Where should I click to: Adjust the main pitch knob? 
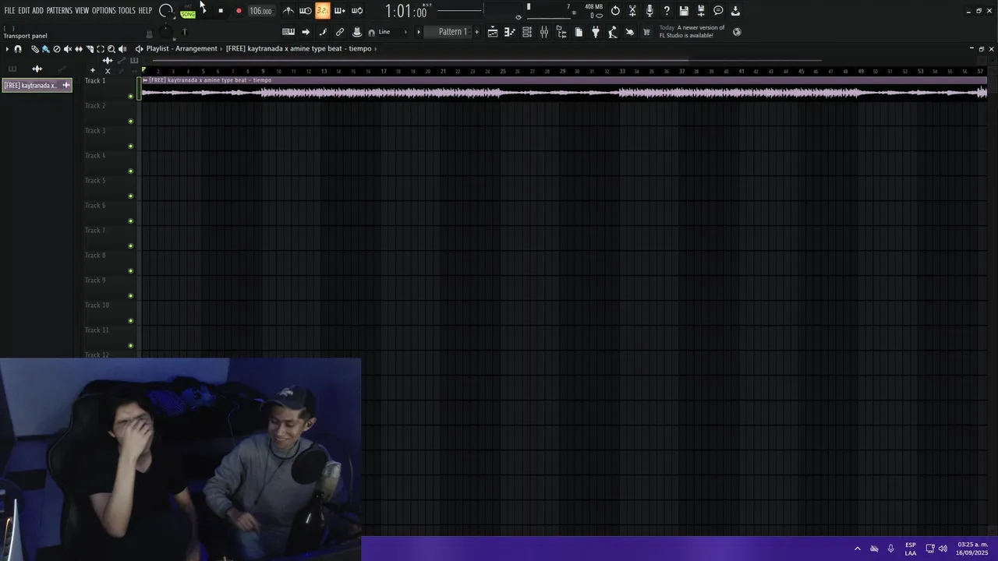coord(165,33)
